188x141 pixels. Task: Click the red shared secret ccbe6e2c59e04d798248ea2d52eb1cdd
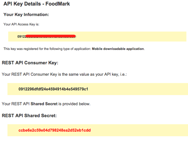tap(55, 130)
